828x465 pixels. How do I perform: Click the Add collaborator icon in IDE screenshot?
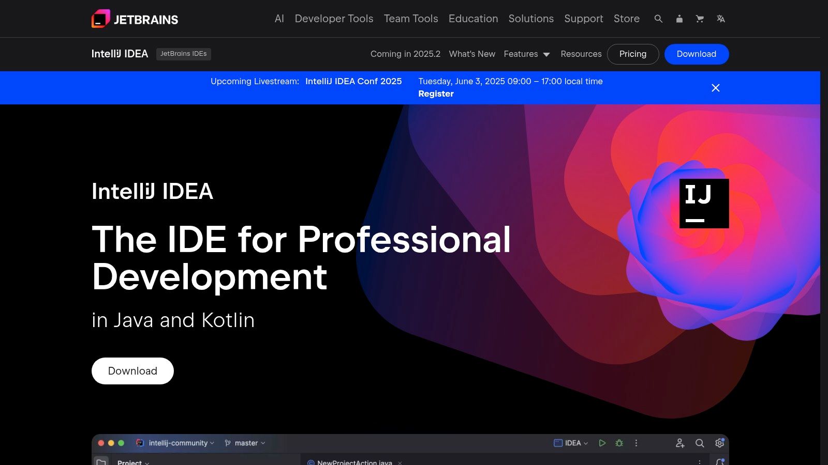(680, 443)
